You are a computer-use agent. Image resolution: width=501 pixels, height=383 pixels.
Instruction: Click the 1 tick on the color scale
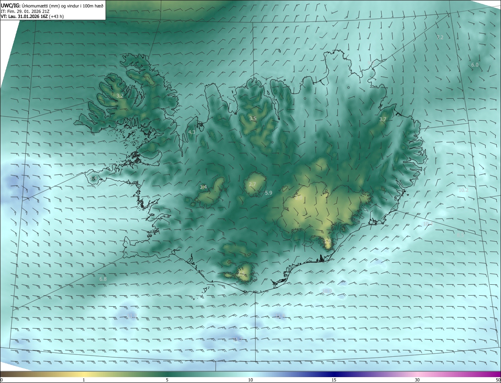pyautogui.click(x=84, y=380)
